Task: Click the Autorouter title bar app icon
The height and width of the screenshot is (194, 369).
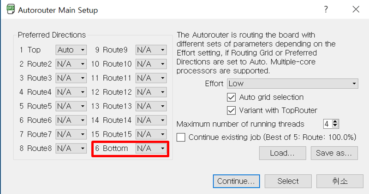Action: pos(9,10)
